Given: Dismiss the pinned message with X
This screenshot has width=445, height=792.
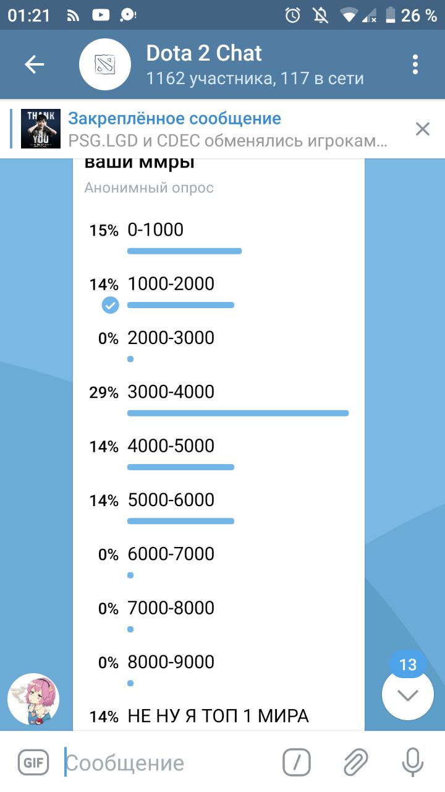Looking at the screenshot, I should click(423, 129).
